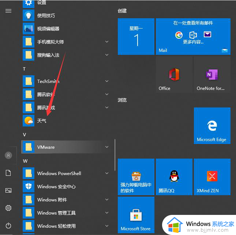The image size is (236, 235).
Task: Expand the TechSmith folder chevron
Action: (107, 81)
